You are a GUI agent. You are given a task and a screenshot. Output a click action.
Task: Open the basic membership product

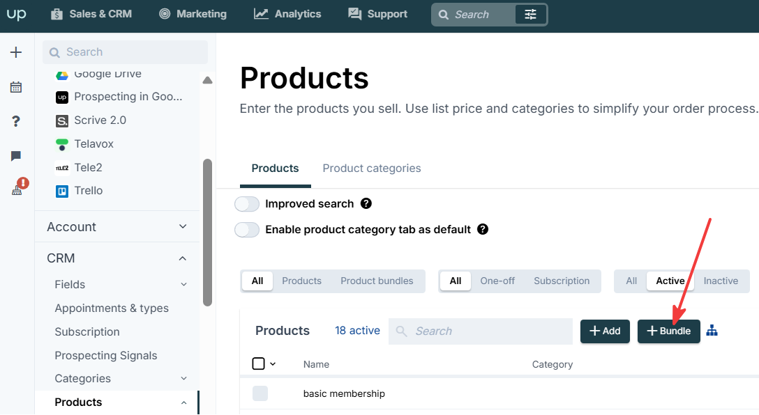click(344, 393)
